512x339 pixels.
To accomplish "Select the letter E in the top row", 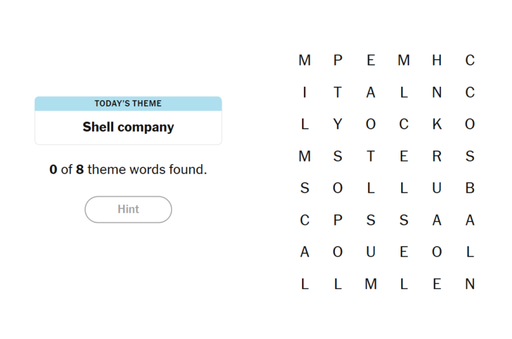I will (371, 61).
